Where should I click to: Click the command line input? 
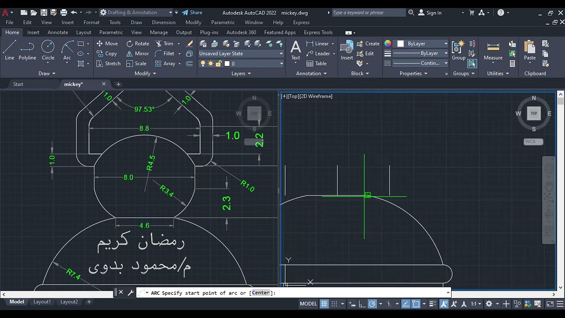294,292
